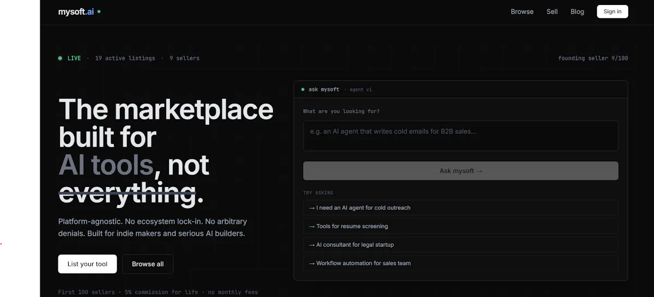Click the 'TRY ASKING' heading
Viewport: 654px width, 297px height.
tap(318, 193)
